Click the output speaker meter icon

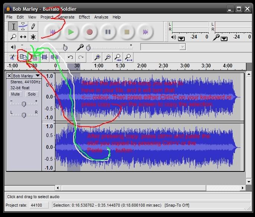174,38
